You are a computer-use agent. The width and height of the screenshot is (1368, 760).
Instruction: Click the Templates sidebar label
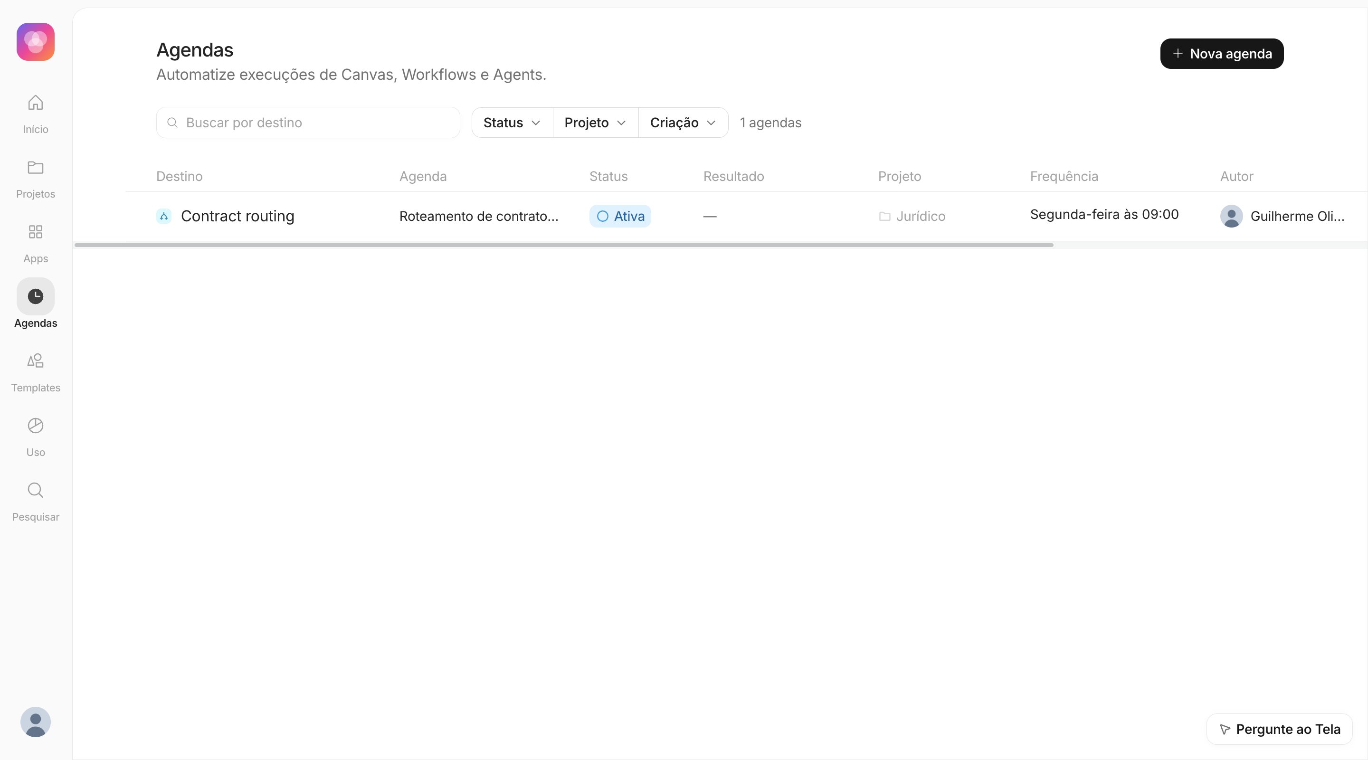tap(36, 388)
